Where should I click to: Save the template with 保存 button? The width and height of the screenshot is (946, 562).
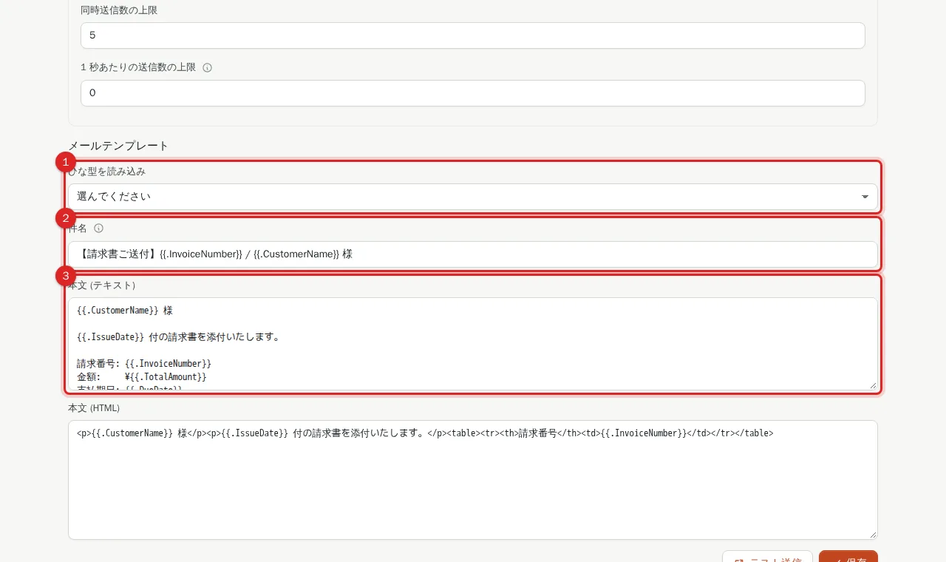(848, 556)
